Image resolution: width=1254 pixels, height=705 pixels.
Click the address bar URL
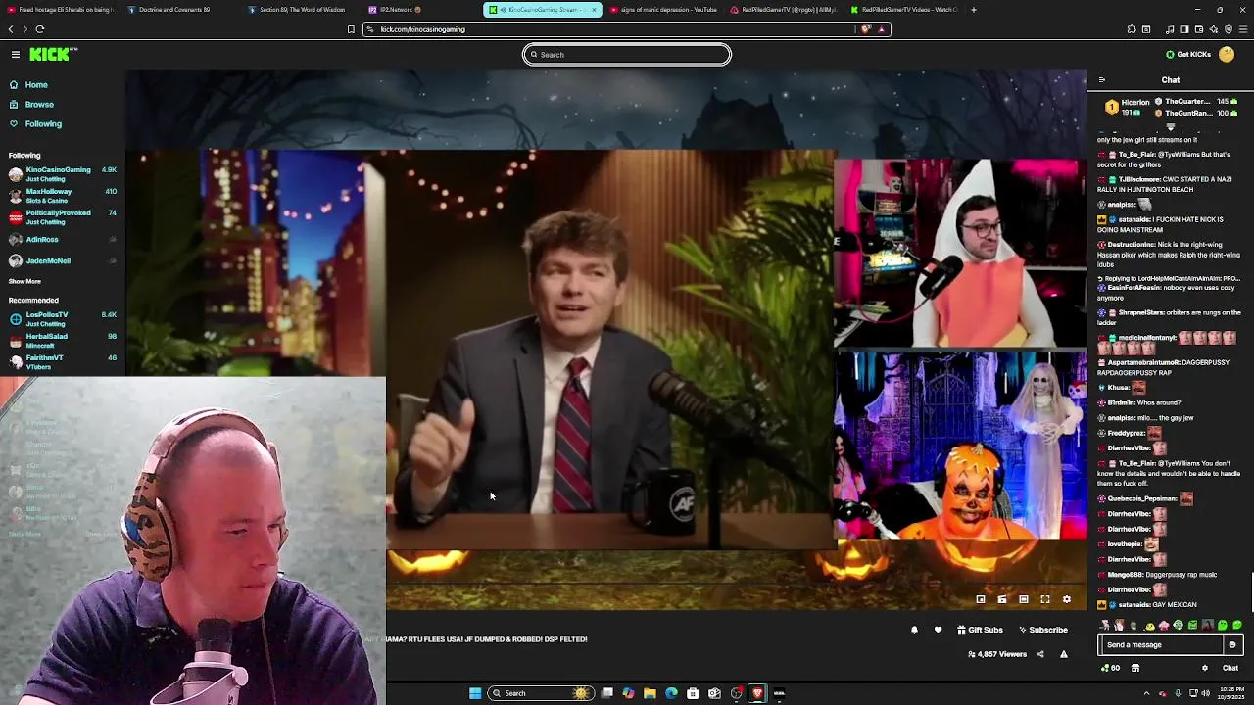[422, 29]
